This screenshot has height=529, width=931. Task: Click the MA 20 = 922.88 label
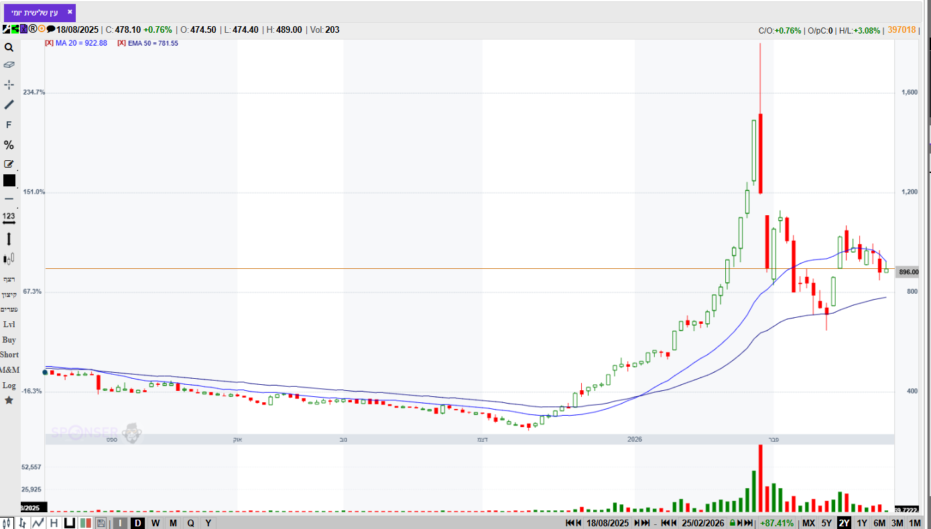pos(81,43)
